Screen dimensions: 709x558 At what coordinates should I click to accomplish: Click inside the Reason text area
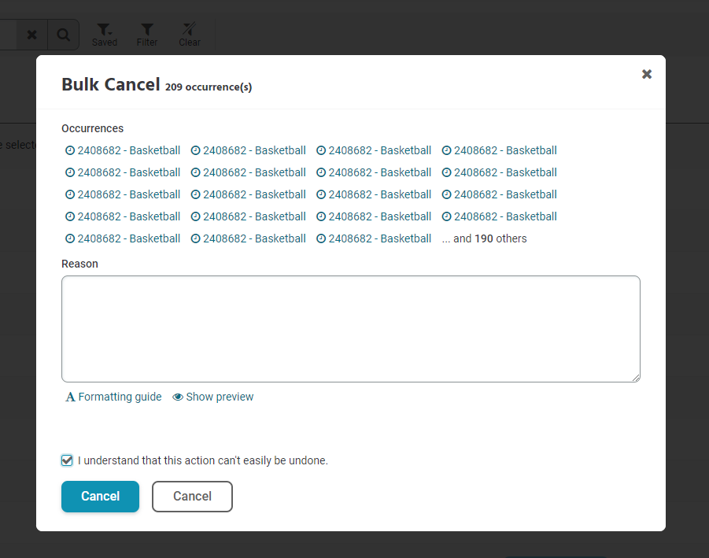click(350, 328)
